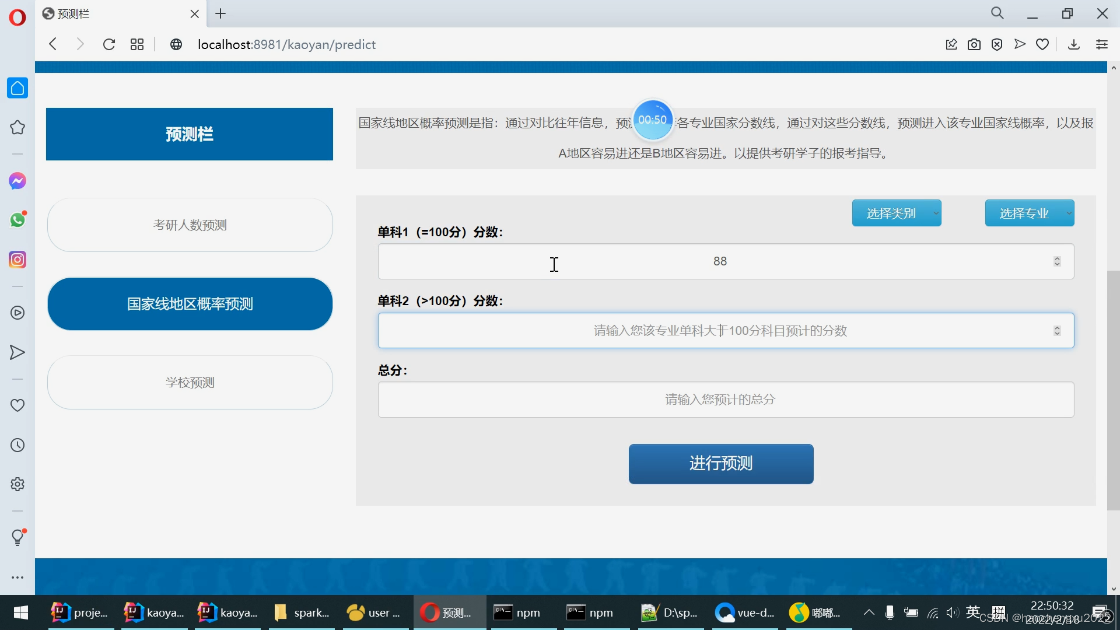
Task: Select the 考研人数预测 tab
Action: click(190, 225)
